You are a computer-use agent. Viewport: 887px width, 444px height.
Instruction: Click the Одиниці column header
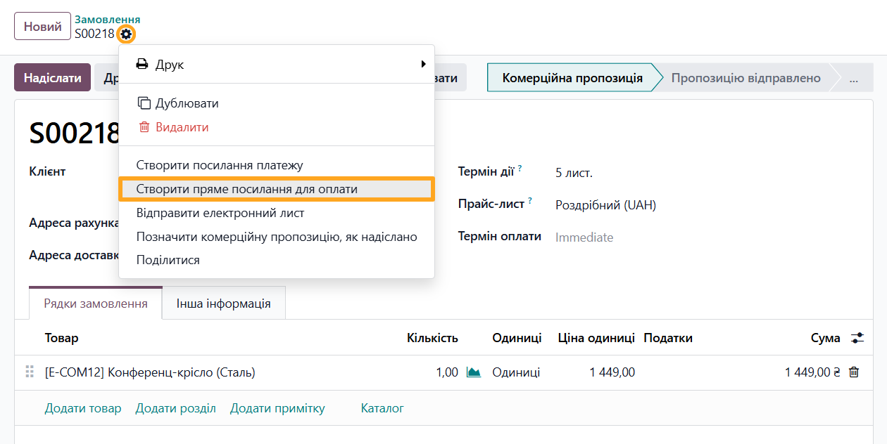point(517,338)
